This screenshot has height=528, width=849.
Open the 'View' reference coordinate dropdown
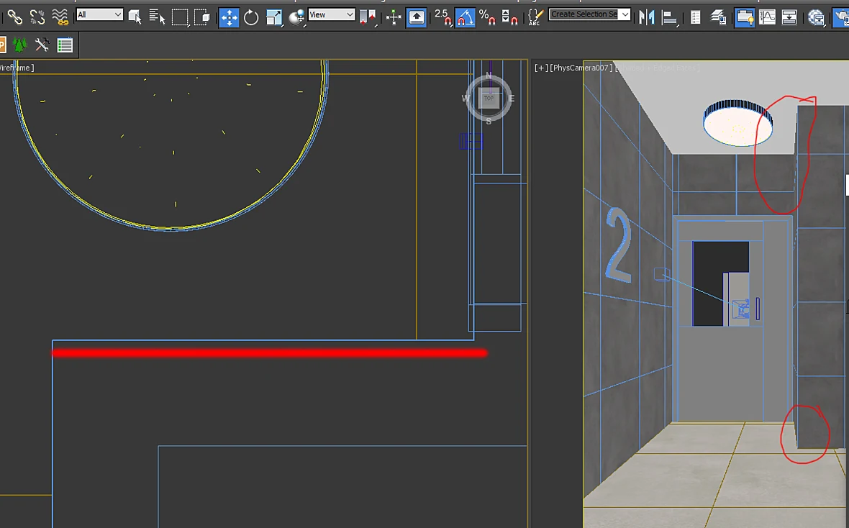pos(332,14)
